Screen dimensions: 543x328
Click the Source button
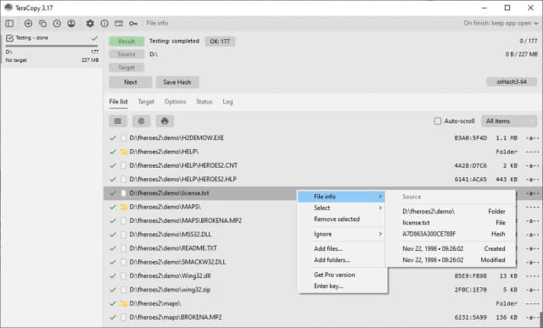click(126, 54)
